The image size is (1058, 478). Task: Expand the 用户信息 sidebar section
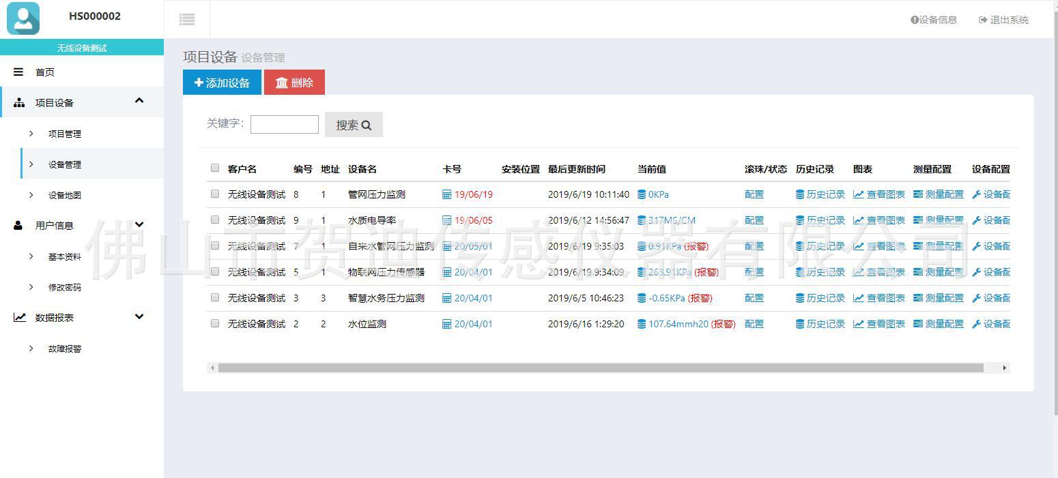coord(139,224)
